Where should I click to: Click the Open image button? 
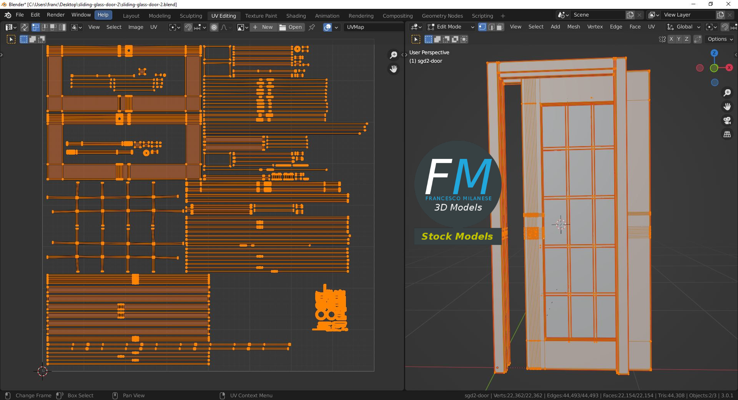[x=291, y=27]
